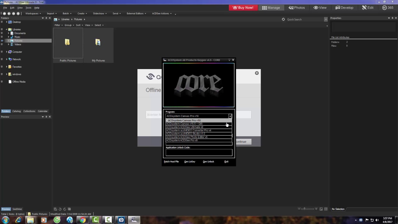Viewport: 398px width, 224px height.
Task: Pin the Folders panel with auto-hide icon
Action: click(x=46, y=18)
